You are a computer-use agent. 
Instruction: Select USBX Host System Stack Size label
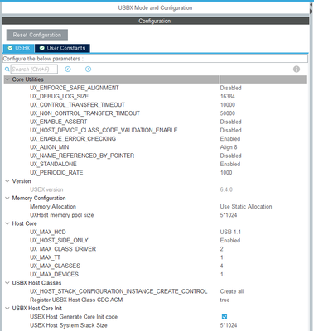(x=69, y=325)
